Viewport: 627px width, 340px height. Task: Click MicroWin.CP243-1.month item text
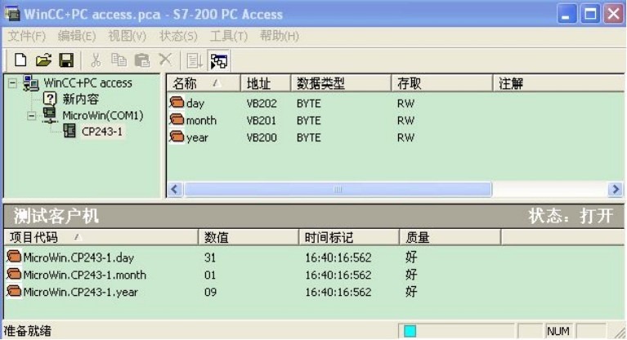pos(84,275)
